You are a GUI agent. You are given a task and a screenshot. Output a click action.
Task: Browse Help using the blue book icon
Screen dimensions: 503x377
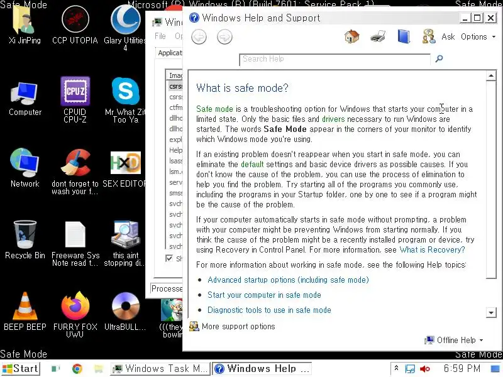pyautogui.click(x=404, y=36)
